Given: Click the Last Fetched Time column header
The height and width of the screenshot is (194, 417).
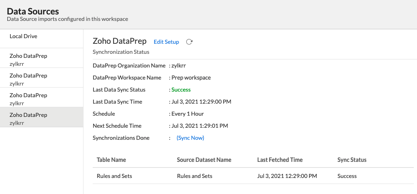Looking at the screenshot, I should (x=280, y=159).
